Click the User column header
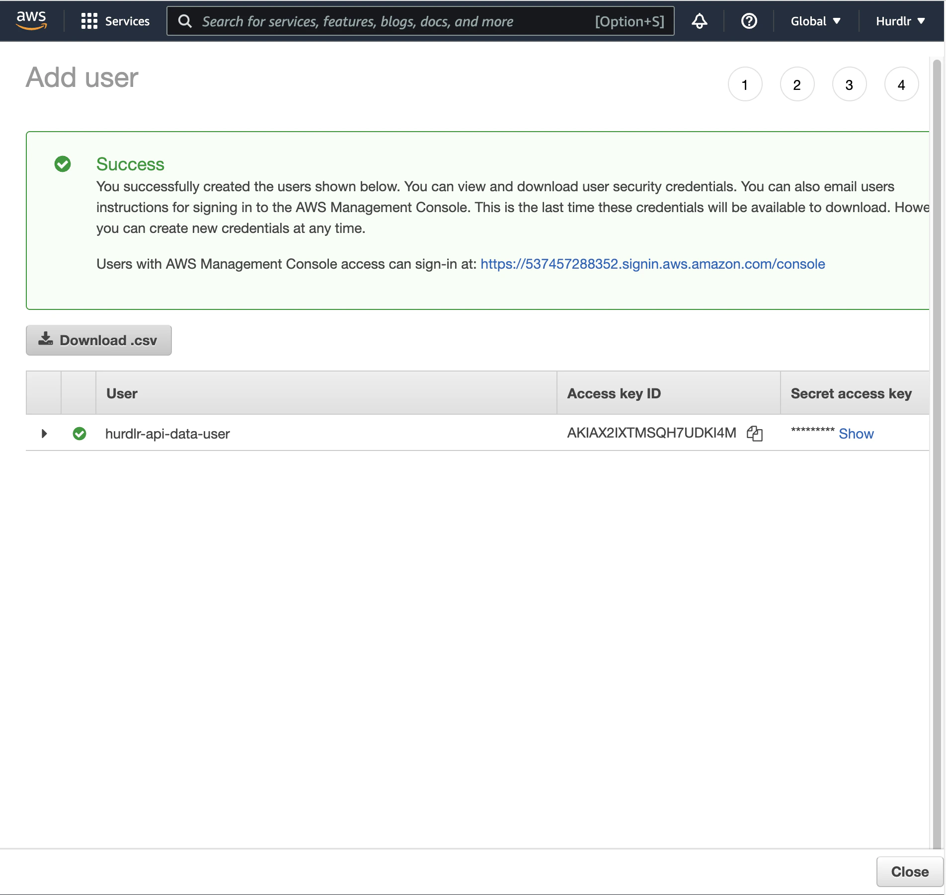The image size is (946, 895). point(326,393)
